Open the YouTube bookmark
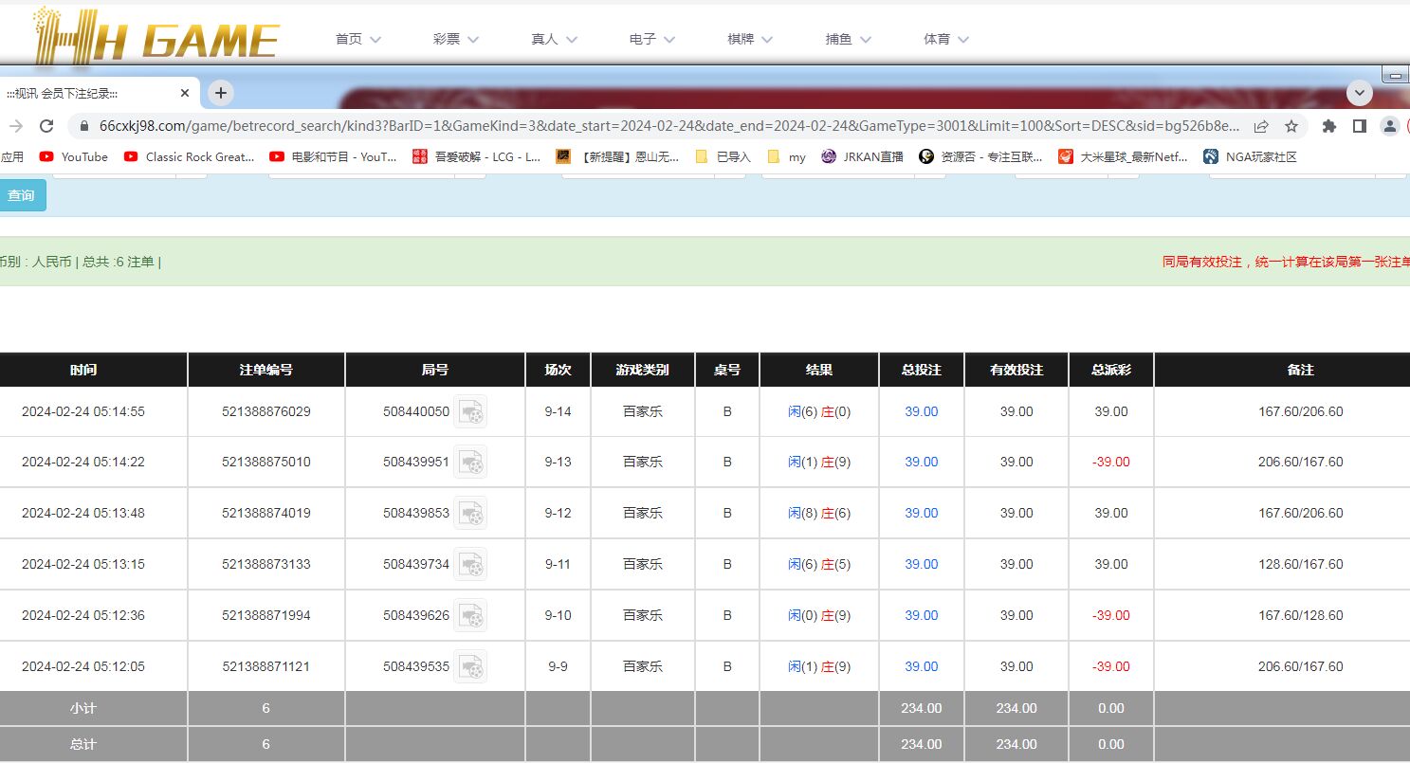The height and width of the screenshot is (763, 1410). pos(74,157)
